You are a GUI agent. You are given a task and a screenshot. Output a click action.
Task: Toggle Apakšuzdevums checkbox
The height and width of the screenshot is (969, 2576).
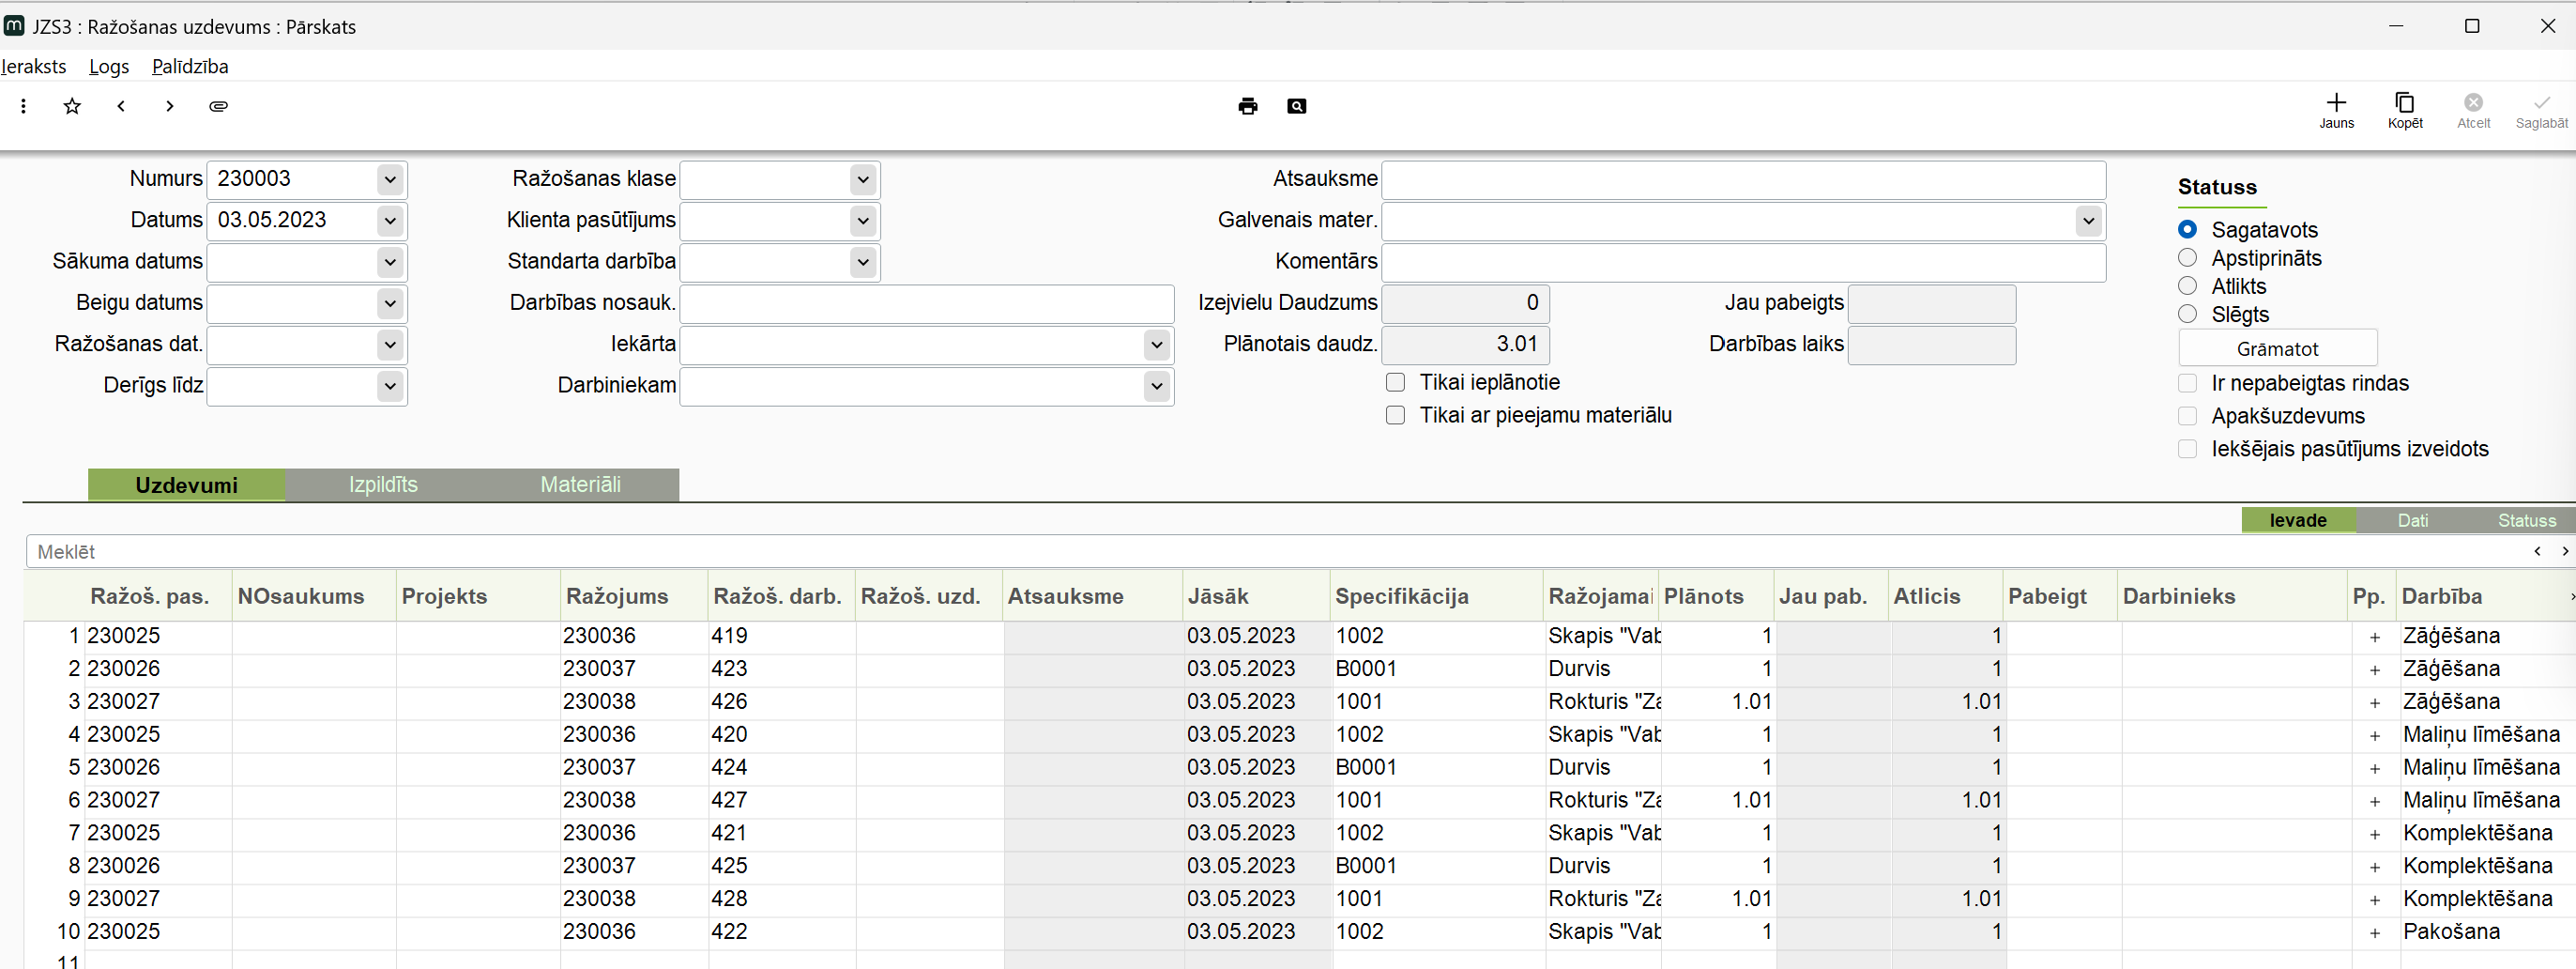point(2187,417)
